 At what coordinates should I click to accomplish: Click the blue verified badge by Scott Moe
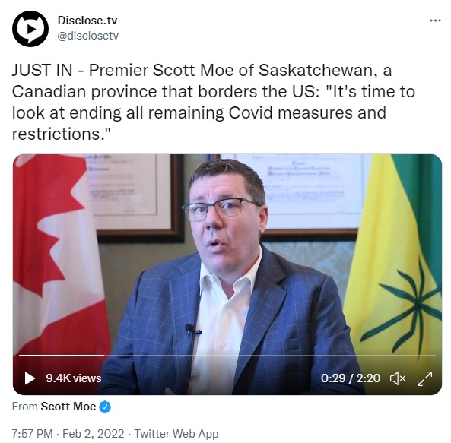105,407
